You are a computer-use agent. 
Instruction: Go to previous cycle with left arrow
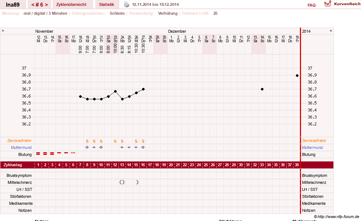tap(33, 5)
